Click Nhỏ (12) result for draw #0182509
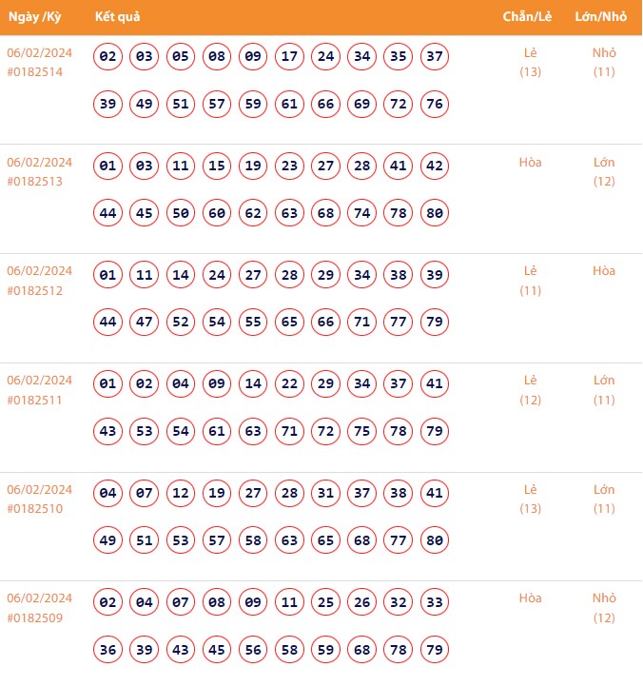 pos(604,608)
